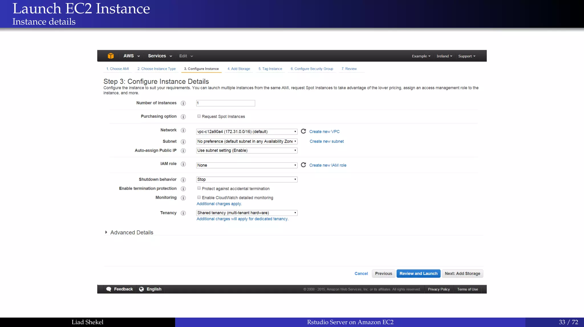584x327 pixels.
Task: Click the Feedback button label
Action: coord(123,289)
